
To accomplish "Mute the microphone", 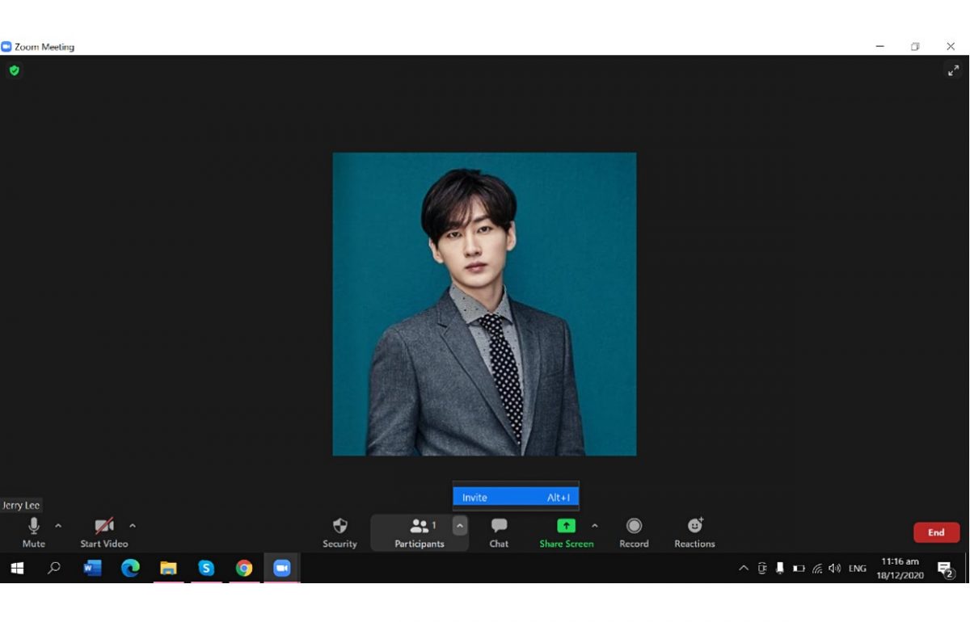I will 34,532.
